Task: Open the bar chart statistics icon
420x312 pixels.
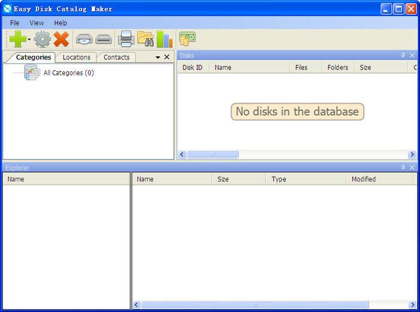Action: pyautogui.click(x=164, y=39)
